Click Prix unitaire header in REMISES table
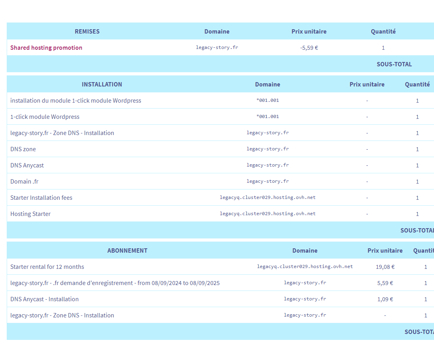434x347 pixels. [x=309, y=32]
